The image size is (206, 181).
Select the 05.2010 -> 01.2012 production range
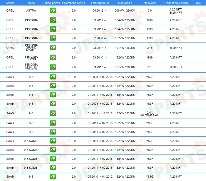(100, 177)
